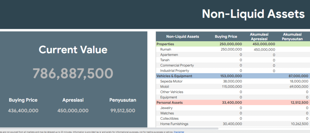This screenshot has width=310, height=133.
Task: Click the summary Buying Price value 436,400,000
Action: point(23,111)
